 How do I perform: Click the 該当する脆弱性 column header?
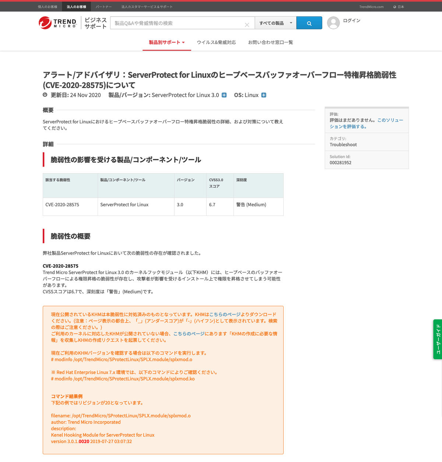click(x=70, y=186)
